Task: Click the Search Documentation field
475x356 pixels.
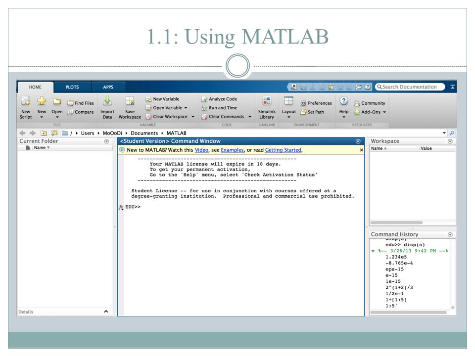Action: click(410, 87)
